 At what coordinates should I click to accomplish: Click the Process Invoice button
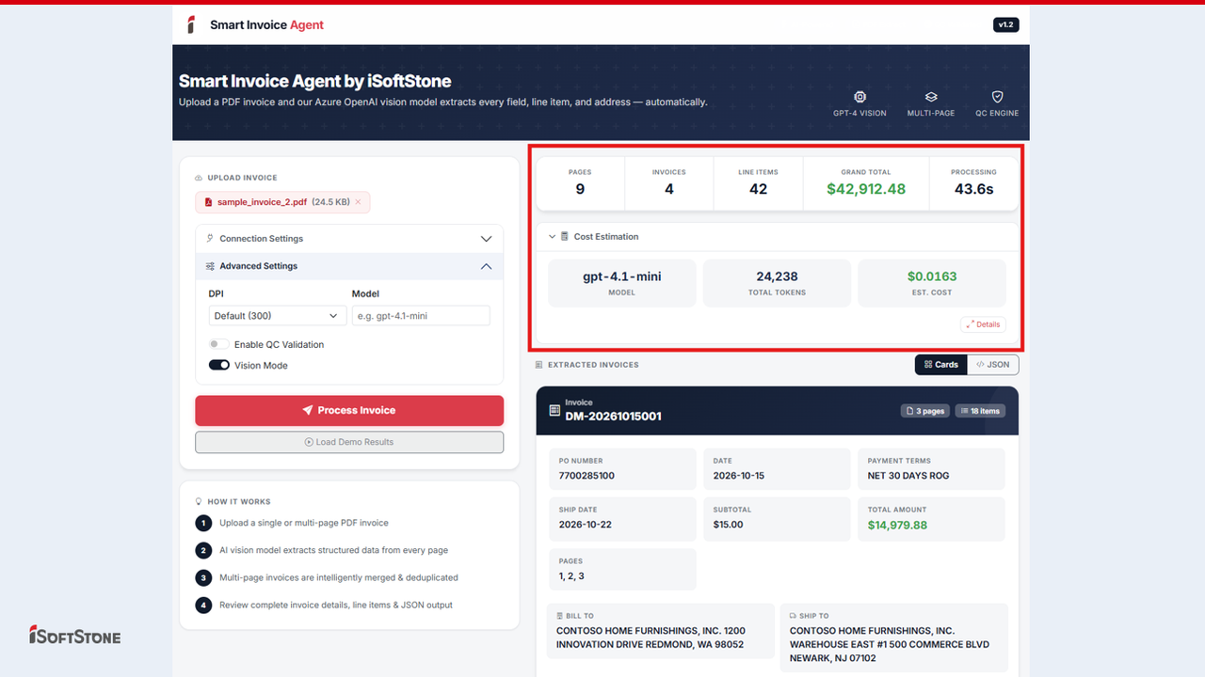coord(349,410)
